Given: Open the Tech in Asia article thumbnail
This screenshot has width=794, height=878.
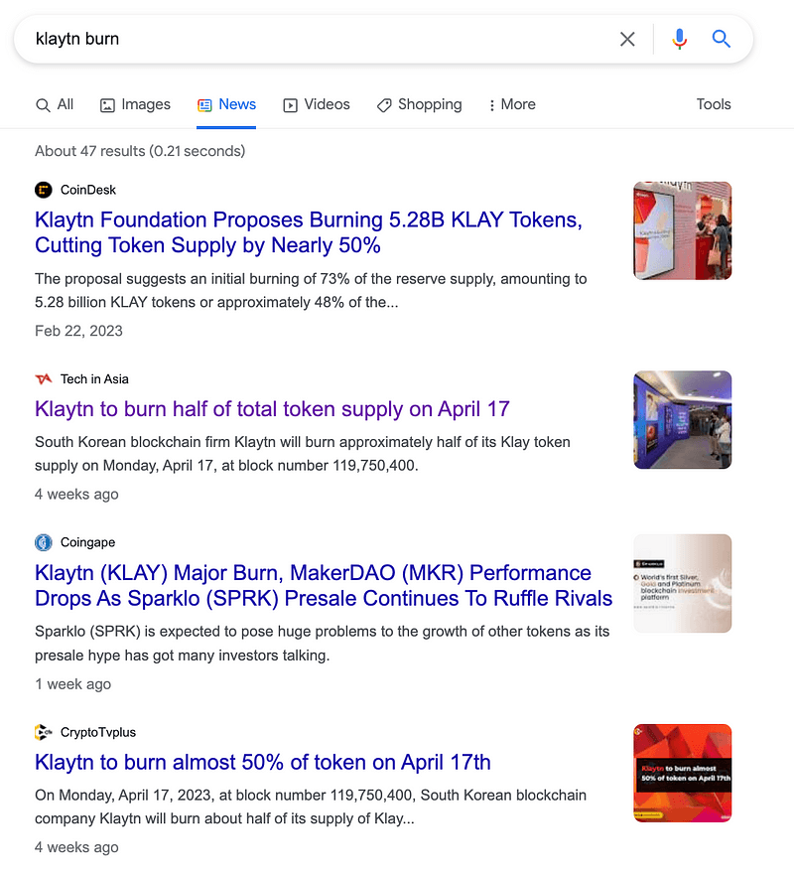Looking at the screenshot, I should 682,420.
